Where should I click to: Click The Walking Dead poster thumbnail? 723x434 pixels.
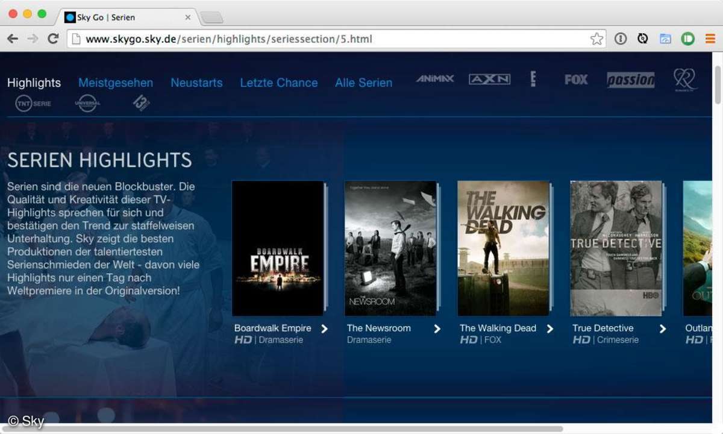pyautogui.click(x=503, y=248)
